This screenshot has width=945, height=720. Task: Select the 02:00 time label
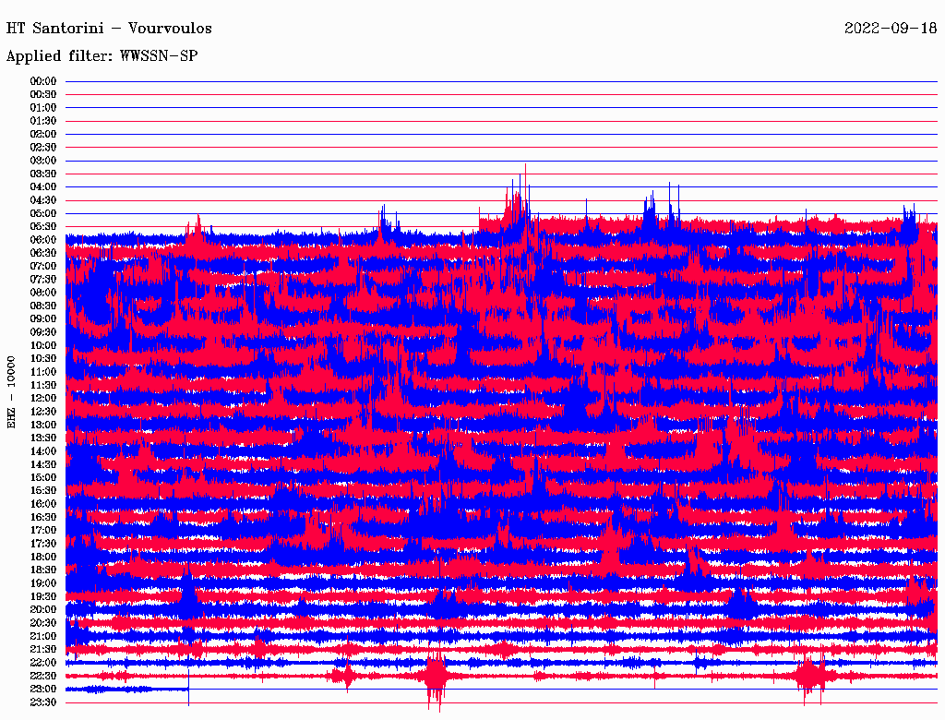pos(43,134)
